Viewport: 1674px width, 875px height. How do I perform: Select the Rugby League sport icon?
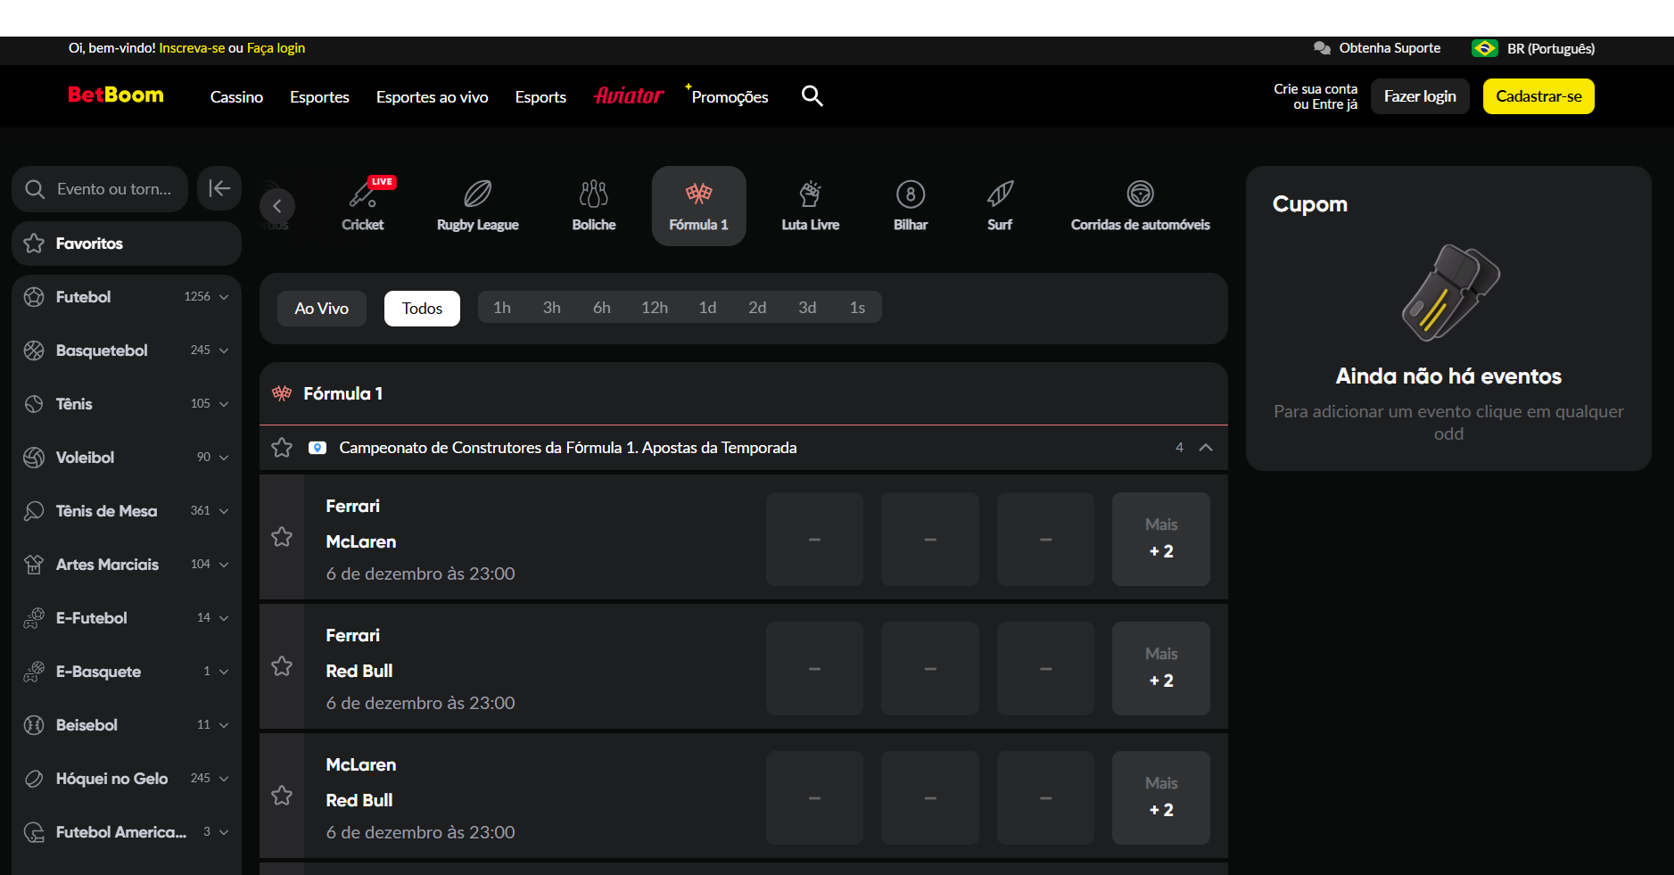(477, 205)
